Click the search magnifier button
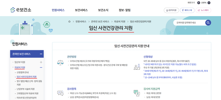 (x=208, y=23)
